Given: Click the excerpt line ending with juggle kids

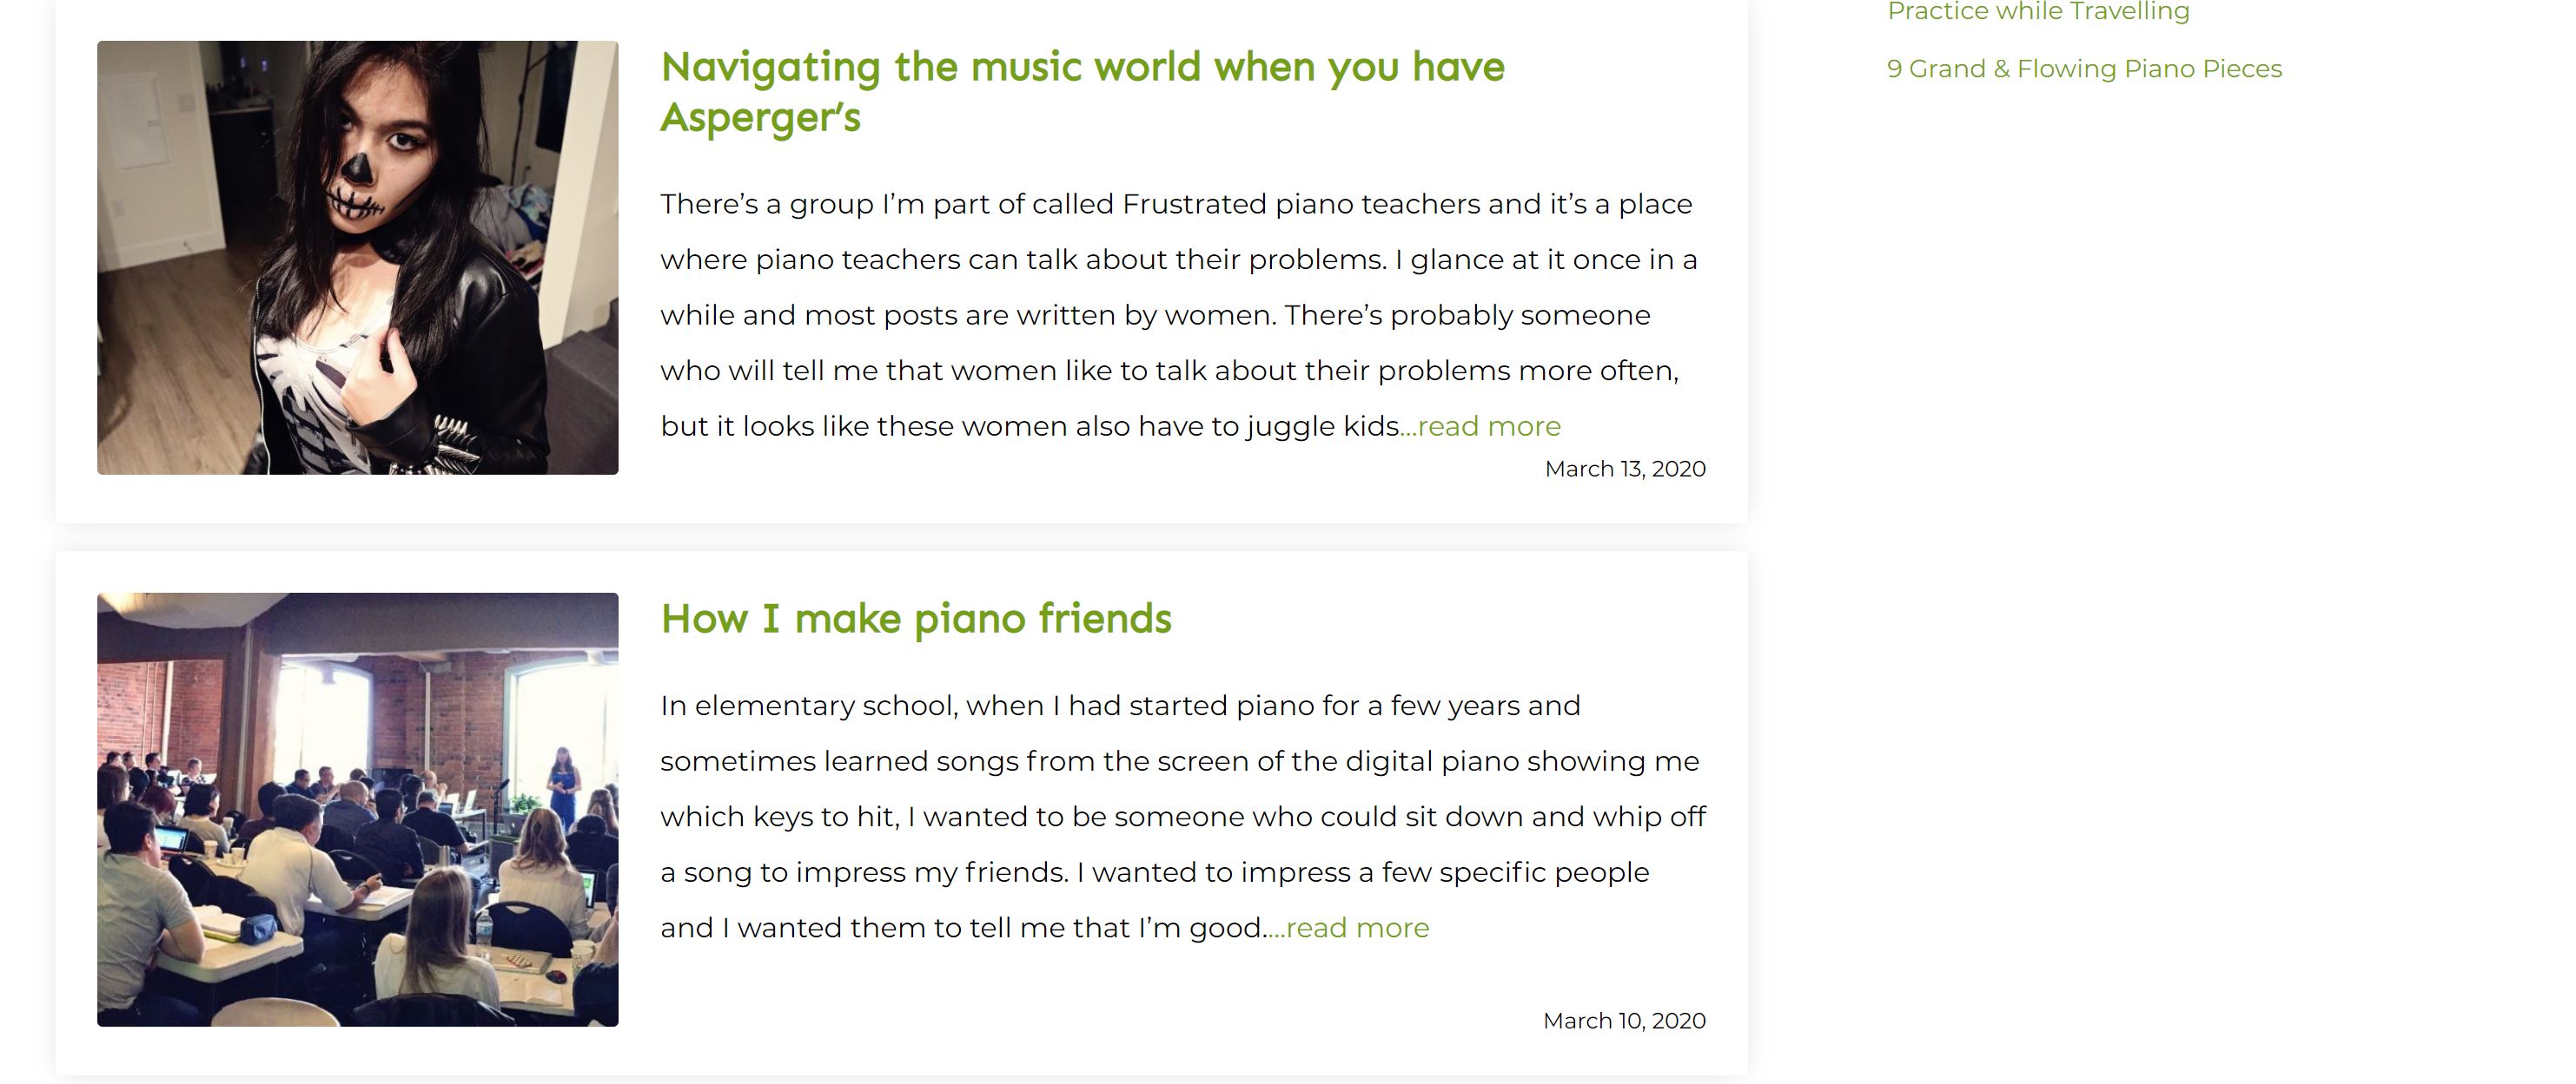Looking at the screenshot, I should pos(1028,427).
